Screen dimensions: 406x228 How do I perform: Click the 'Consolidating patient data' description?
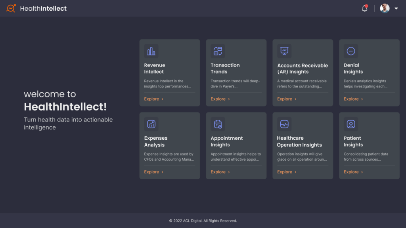(x=366, y=157)
